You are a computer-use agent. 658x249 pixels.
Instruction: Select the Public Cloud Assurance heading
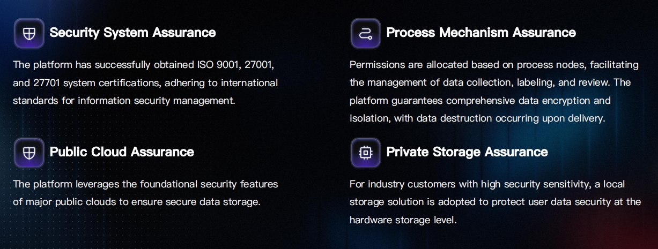point(122,152)
